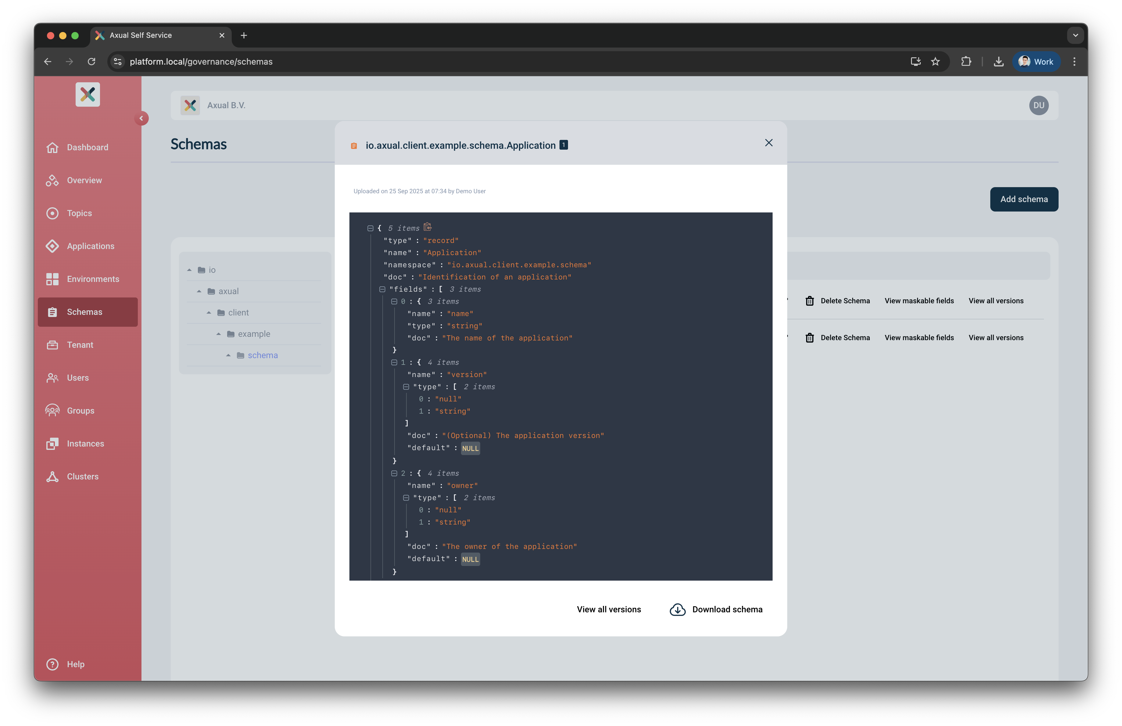Copy schema JSON with clipboard icon

tap(427, 227)
